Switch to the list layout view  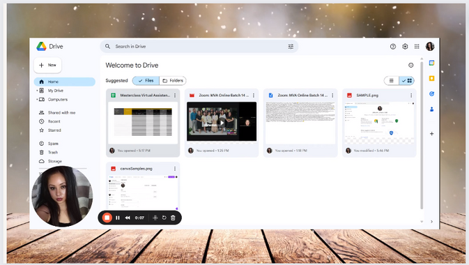(391, 81)
